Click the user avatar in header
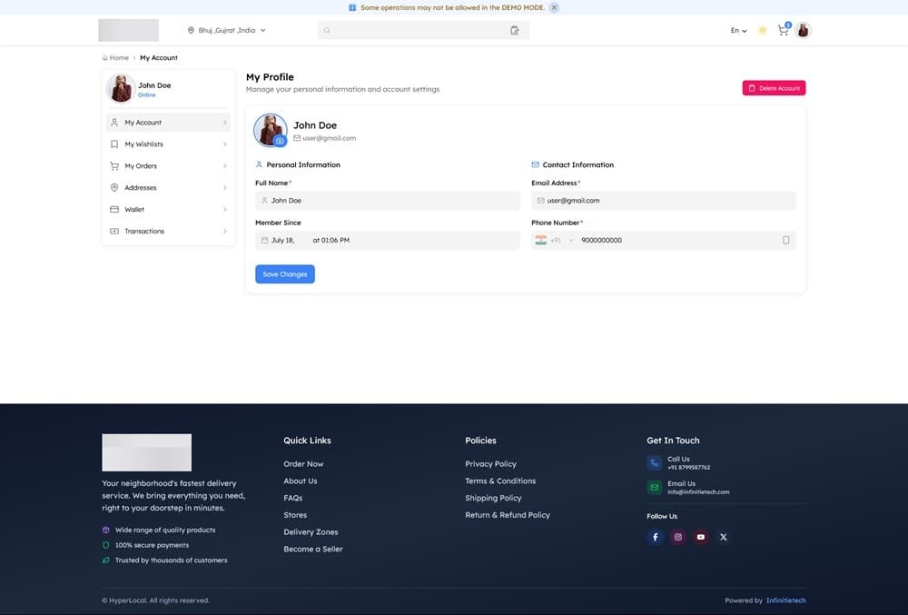The width and height of the screenshot is (908, 615). click(803, 30)
